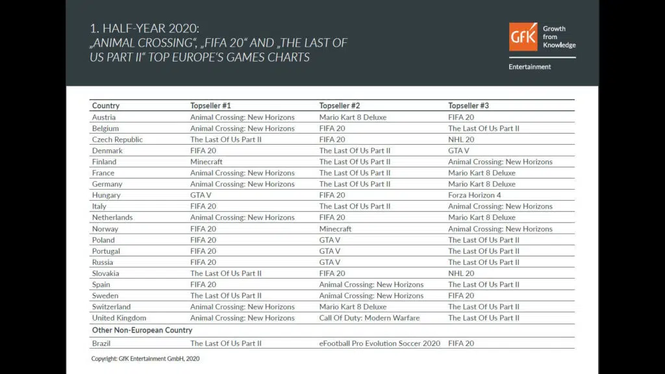This screenshot has width=665, height=374.
Task: Click Sweden's topseller #1 'The Last Of Us Part II'
Action: (225, 295)
